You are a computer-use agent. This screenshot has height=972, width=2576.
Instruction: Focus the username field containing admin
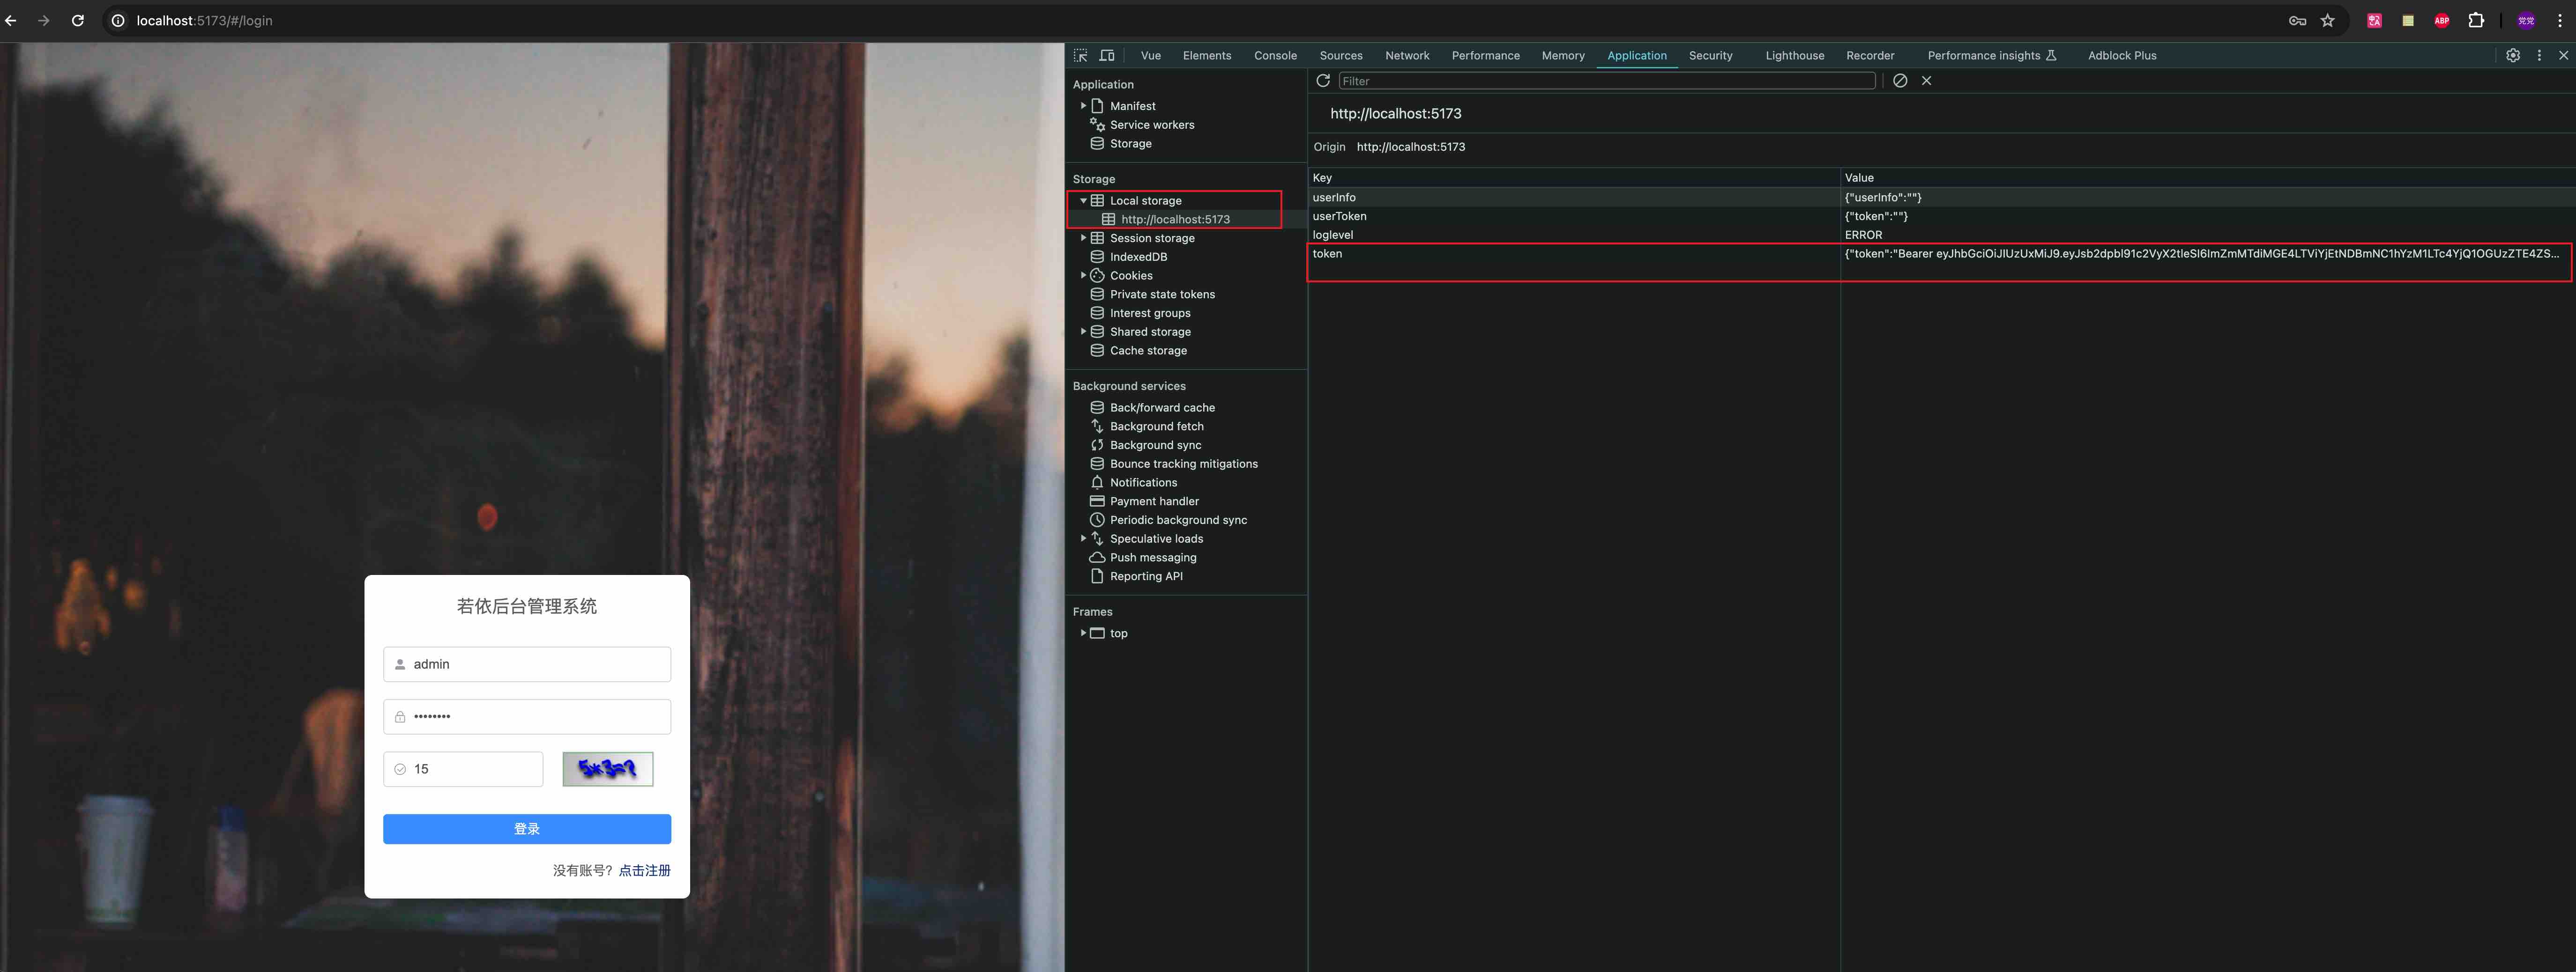pos(527,664)
